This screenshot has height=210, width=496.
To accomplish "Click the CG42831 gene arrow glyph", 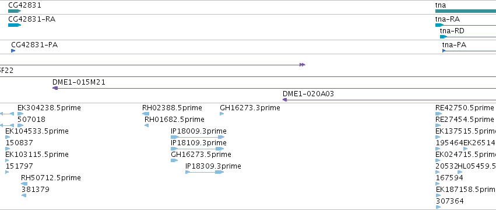I will [x=15, y=11].
